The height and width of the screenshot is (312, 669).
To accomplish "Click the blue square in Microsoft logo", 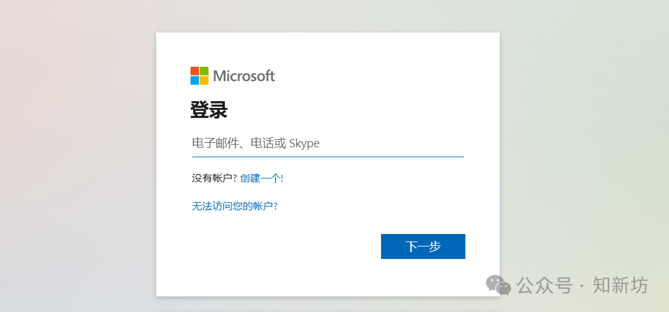I will click(x=195, y=80).
